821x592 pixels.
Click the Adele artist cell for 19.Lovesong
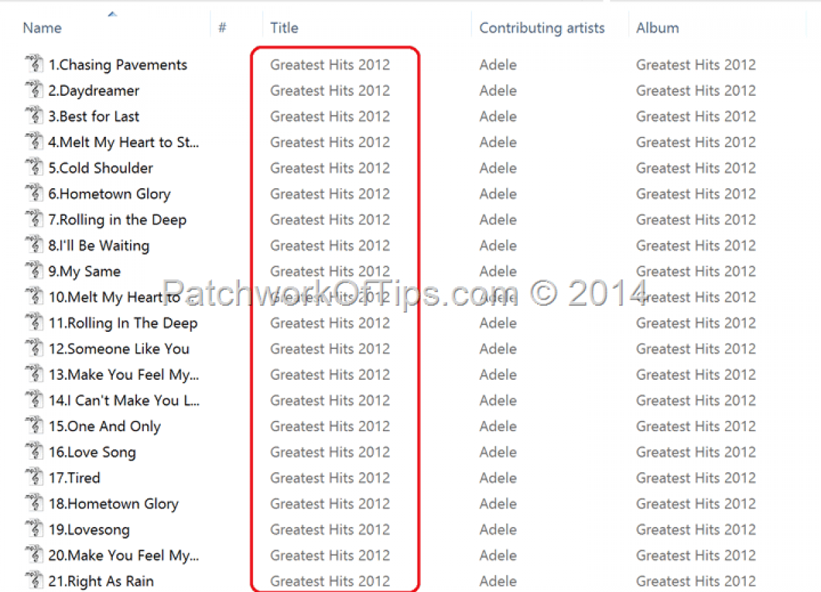[x=498, y=529]
